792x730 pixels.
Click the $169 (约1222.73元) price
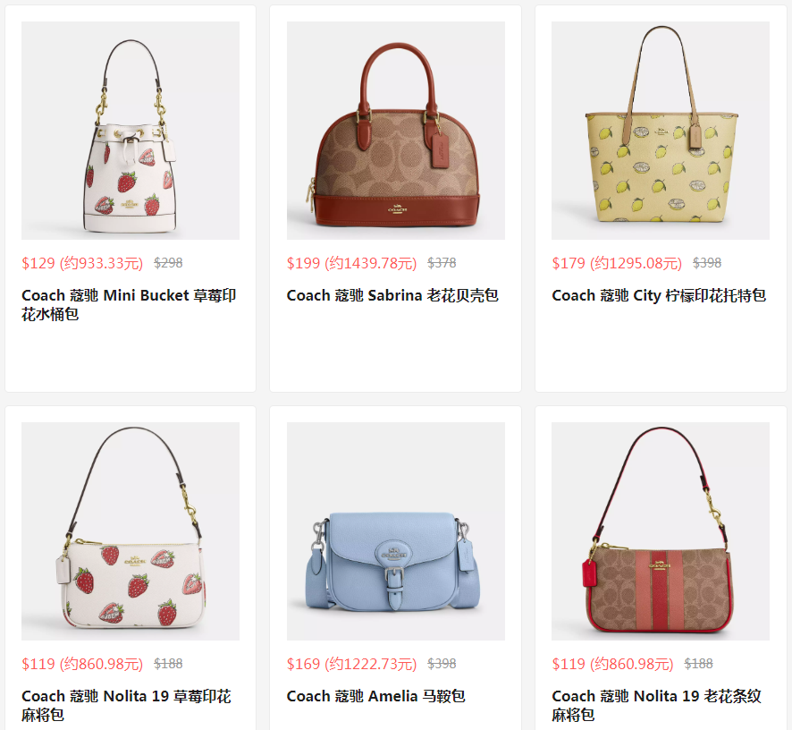351,664
